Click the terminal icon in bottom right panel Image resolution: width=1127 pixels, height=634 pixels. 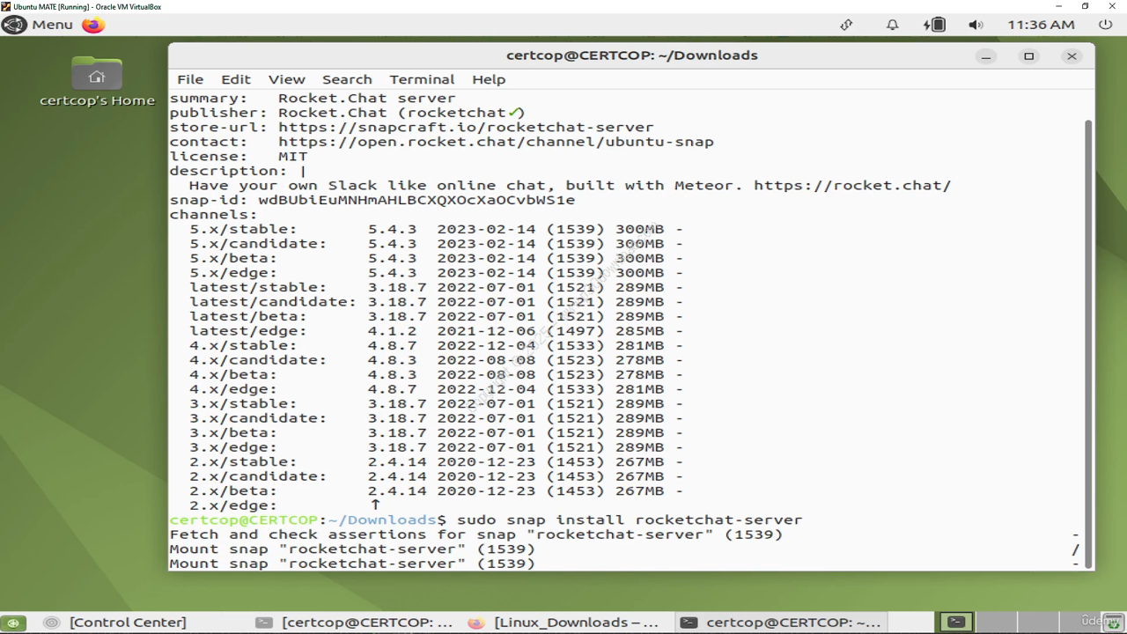coord(956,622)
